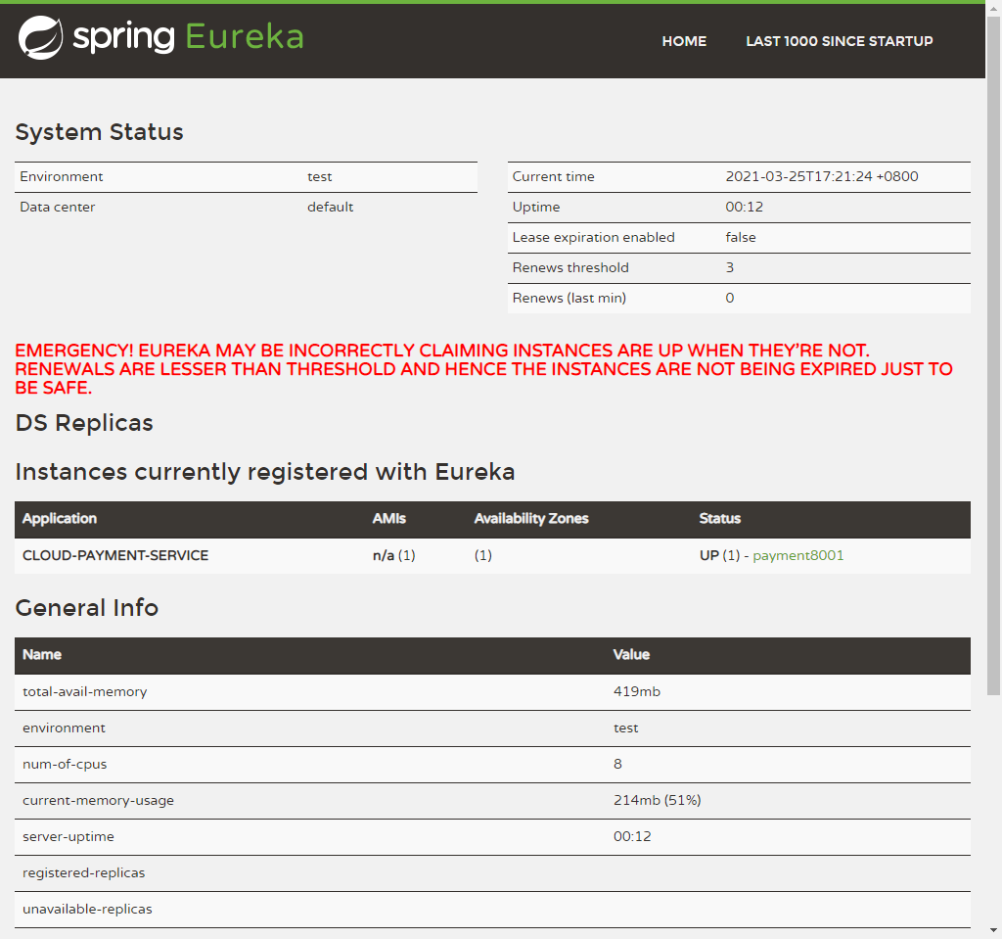
Task: Click the registered-replicas row name
Action: coord(84,873)
